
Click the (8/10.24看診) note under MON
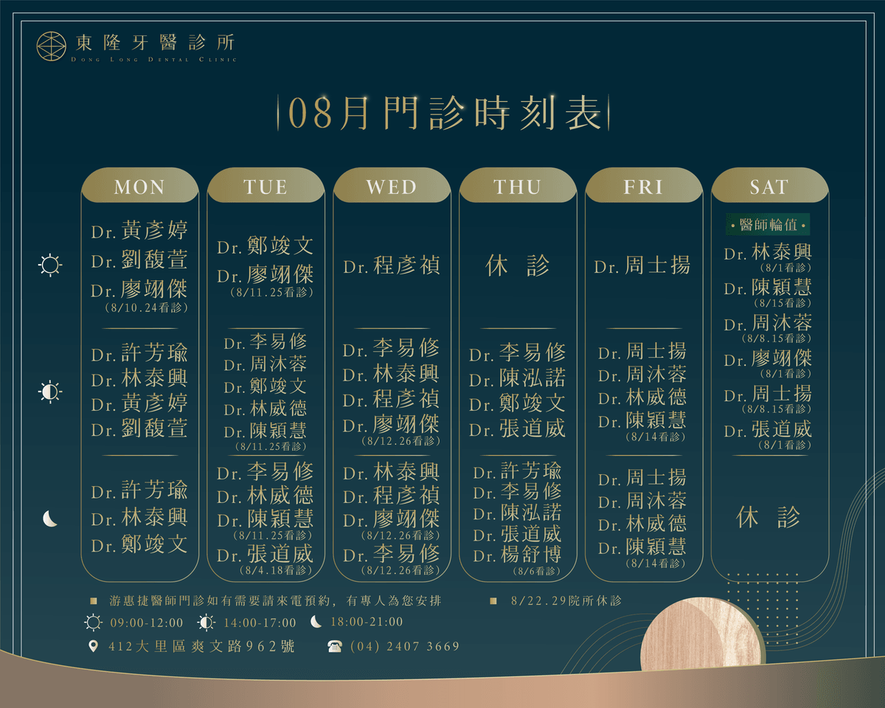pos(147,308)
